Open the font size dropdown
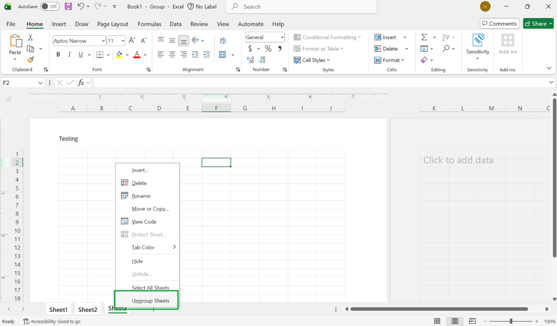Screen dimensions: 557x326 [x=123, y=41]
